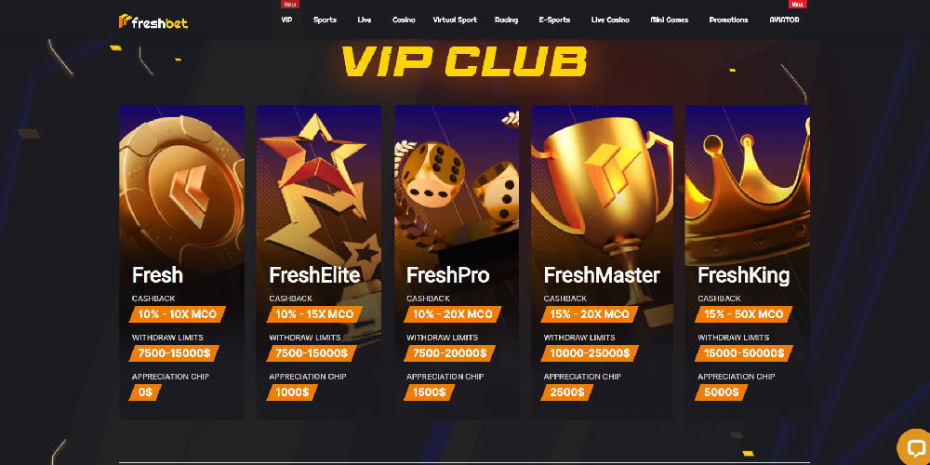This screenshot has width=930, height=465.
Task: Go to Live Casino
Action: [x=610, y=20]
